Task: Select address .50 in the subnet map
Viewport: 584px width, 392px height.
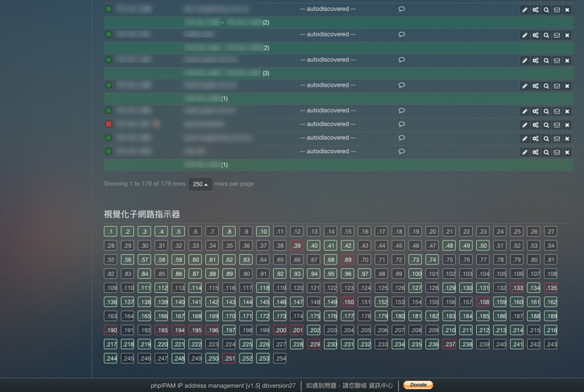Action: coord(483,246)
